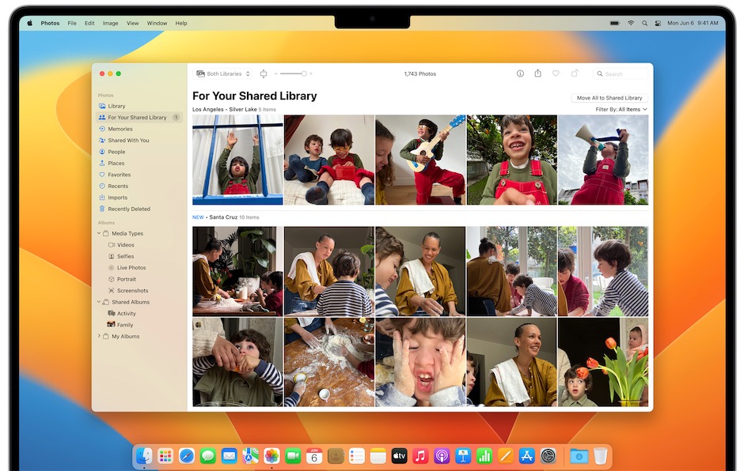Expand the My Albums group
The height and width of the screenshot is (471, 744).
click(x=99, y=336)
